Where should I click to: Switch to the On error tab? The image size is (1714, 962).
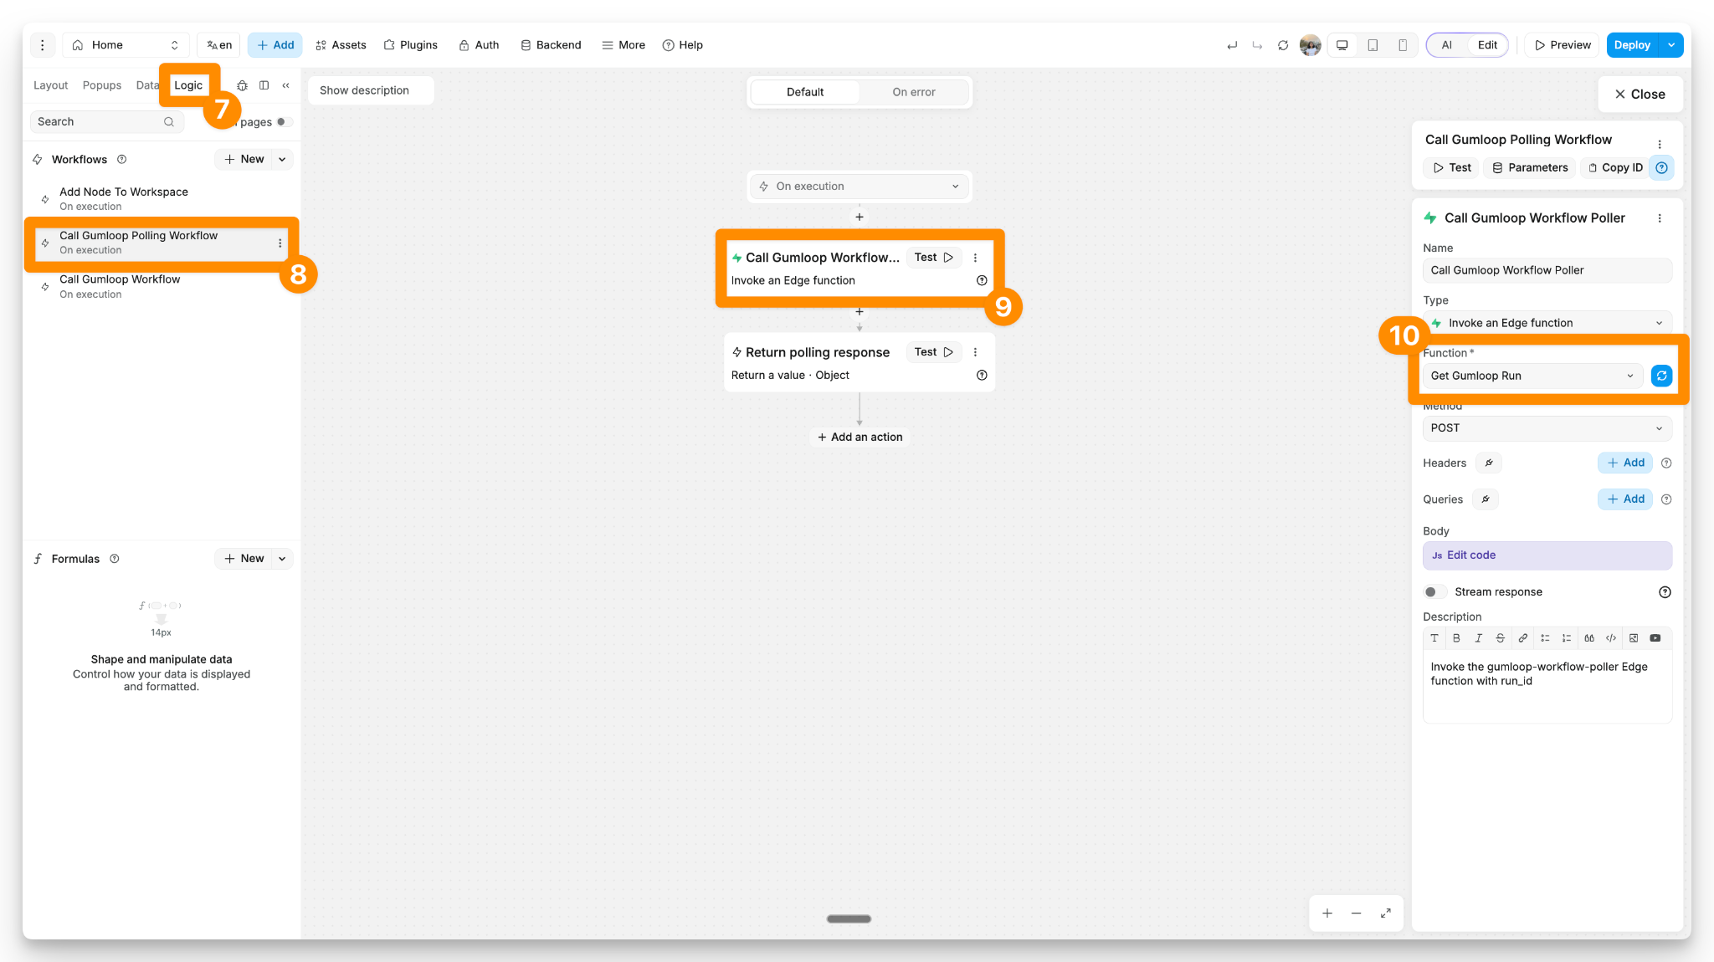click(x=913, y=92)
